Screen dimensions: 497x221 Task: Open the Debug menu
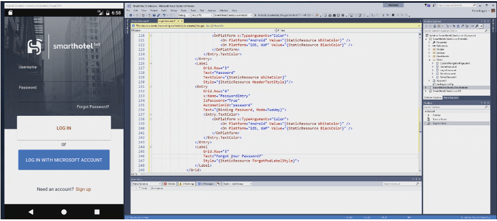pos(174,11)
